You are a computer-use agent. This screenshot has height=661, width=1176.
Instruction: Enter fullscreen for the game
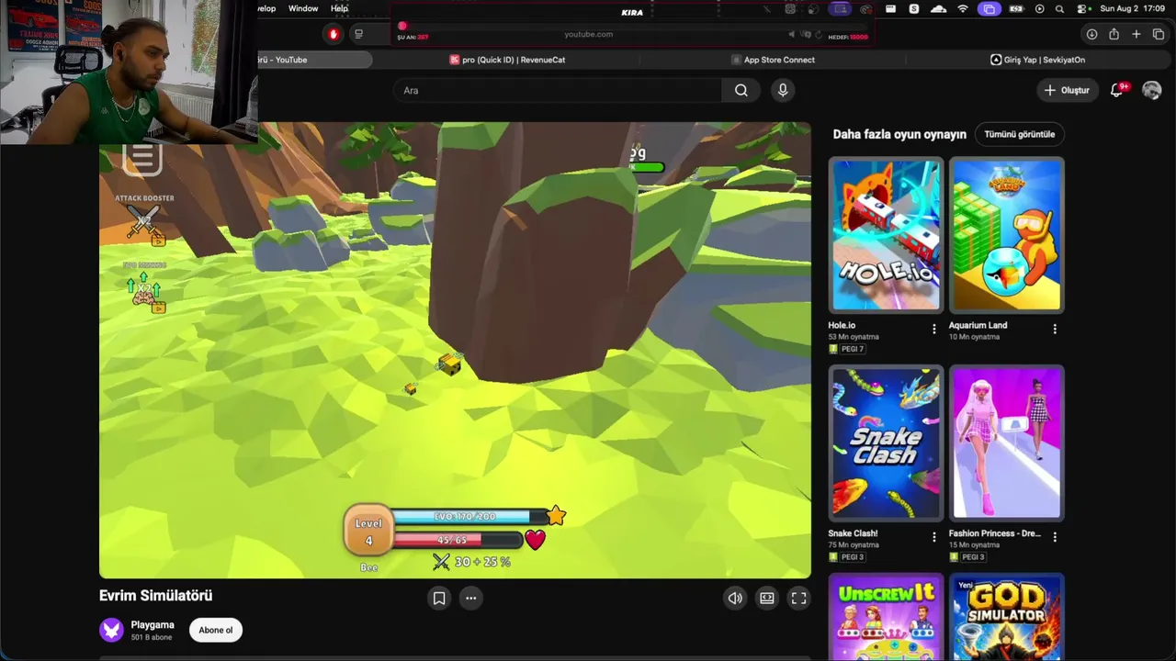pyautogui.click(x=799, y=599)
